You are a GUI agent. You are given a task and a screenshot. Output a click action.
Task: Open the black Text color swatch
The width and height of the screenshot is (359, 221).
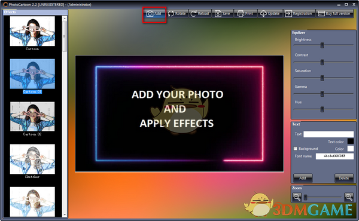click(351, 141)
